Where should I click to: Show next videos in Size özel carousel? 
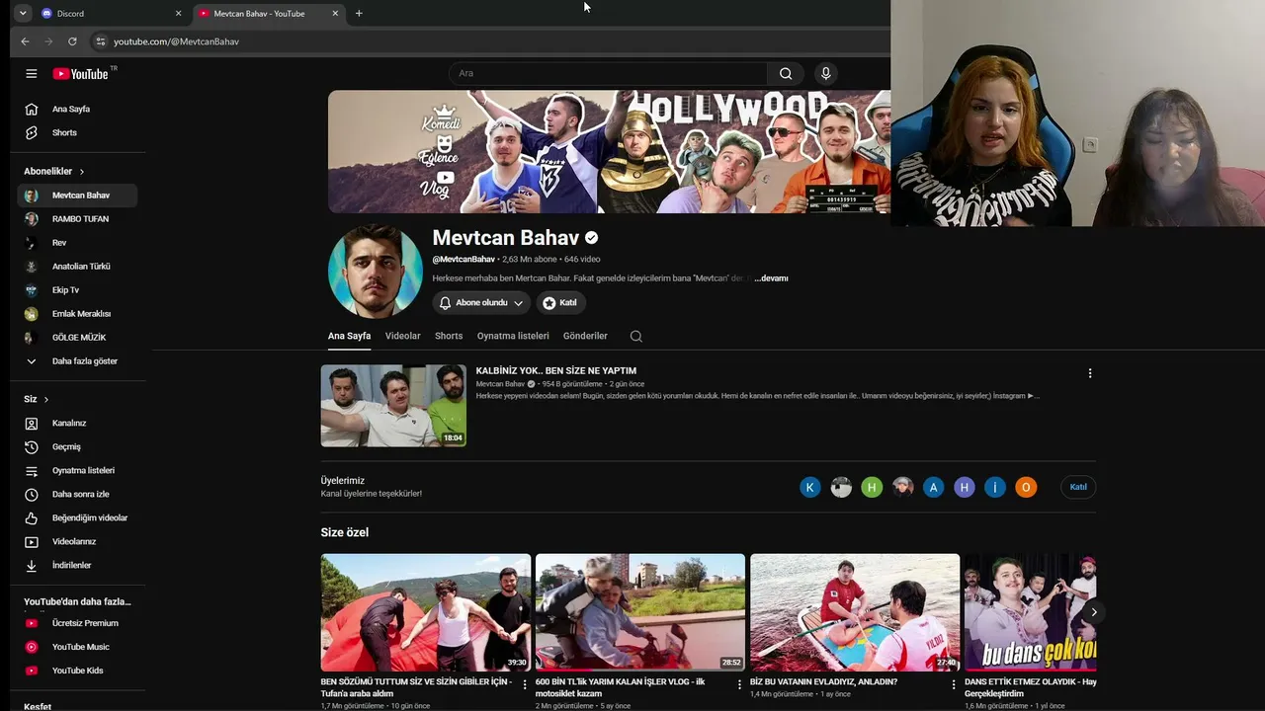click(1093, 612)
